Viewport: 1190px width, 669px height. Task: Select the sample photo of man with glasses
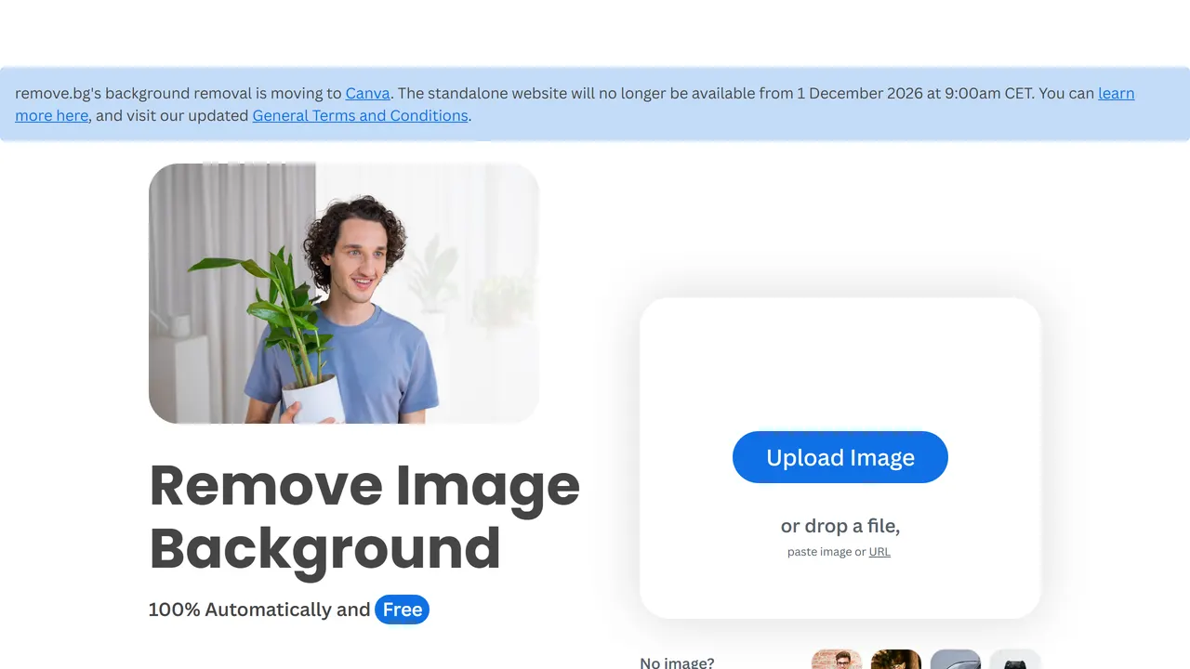coord(837,659)
